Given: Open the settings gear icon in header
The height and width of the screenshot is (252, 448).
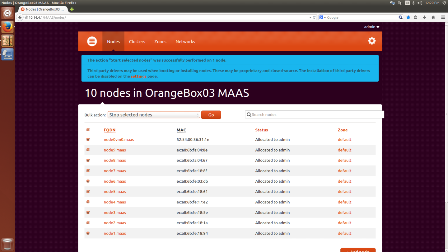Looking at the screenshot, I should pos(372,41).
